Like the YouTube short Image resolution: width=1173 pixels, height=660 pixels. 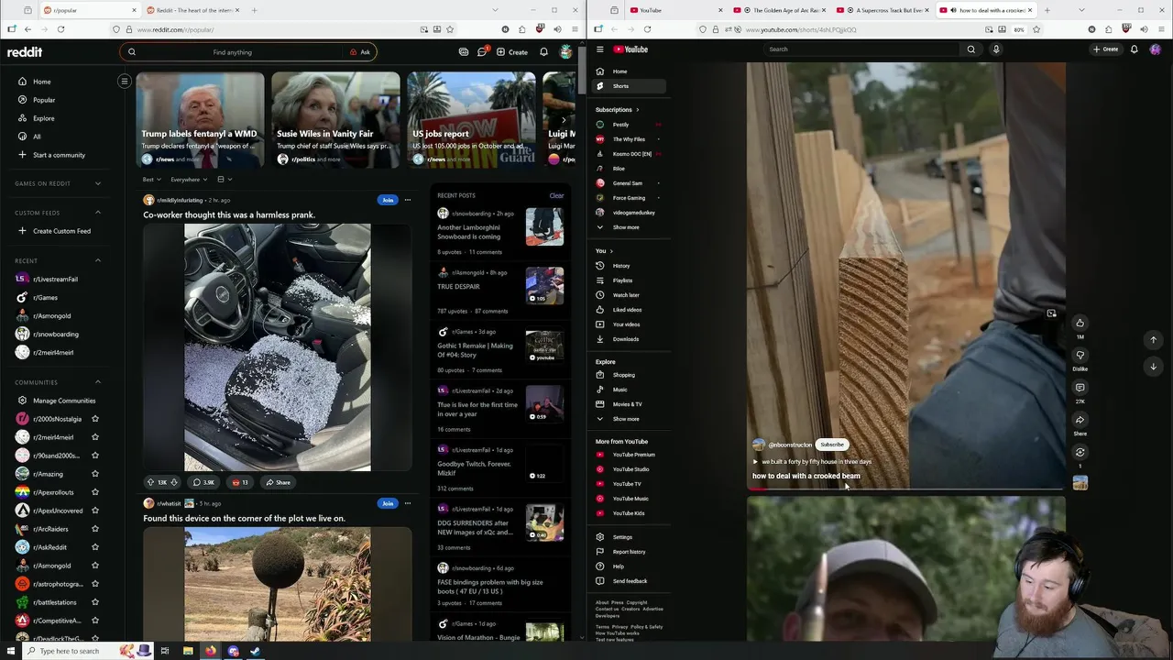click(1080, 323)
